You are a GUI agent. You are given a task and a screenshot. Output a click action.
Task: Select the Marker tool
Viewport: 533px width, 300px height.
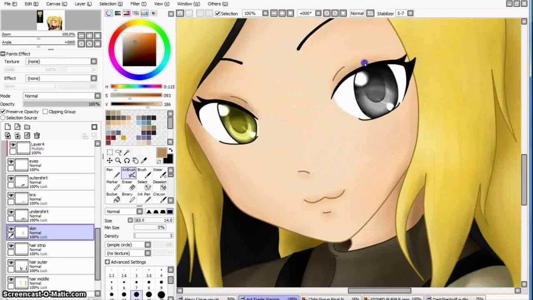[112, 185]
